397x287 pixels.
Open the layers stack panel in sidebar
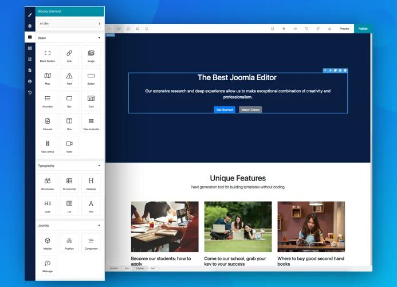click(x=30, y=26)
